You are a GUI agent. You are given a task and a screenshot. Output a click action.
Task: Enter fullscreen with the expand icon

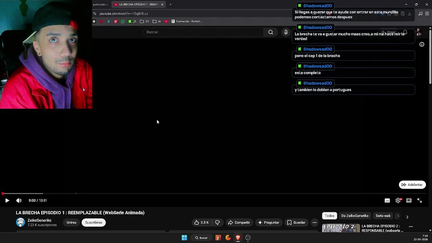[420, 200]
